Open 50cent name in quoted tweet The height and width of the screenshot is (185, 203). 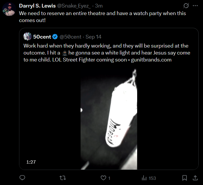point(42,37)
